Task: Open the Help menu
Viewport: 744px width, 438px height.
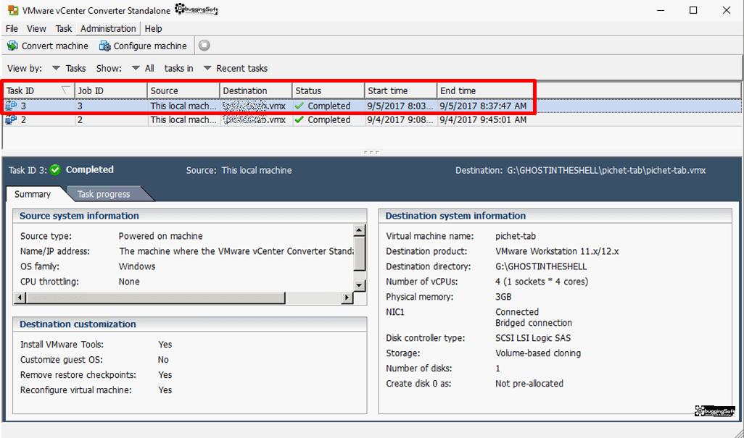Action: click(153, 28)
